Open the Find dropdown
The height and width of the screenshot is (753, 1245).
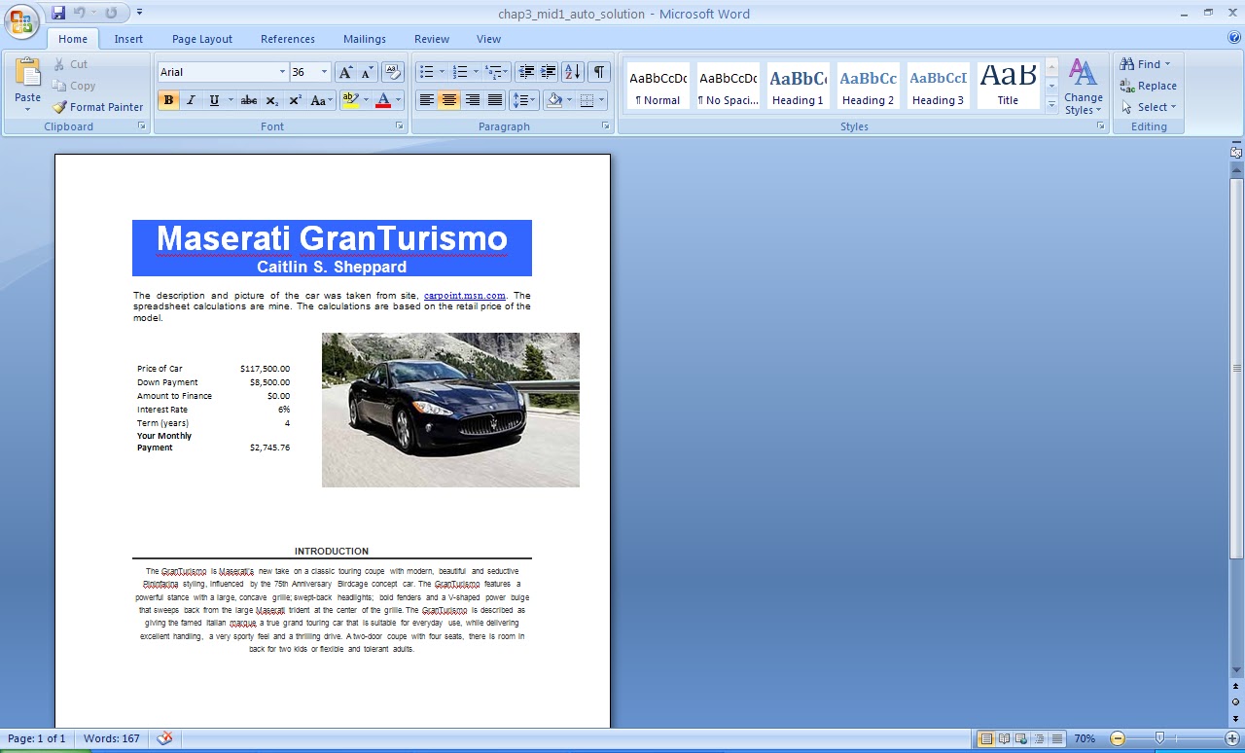[x=1146, y=64]
